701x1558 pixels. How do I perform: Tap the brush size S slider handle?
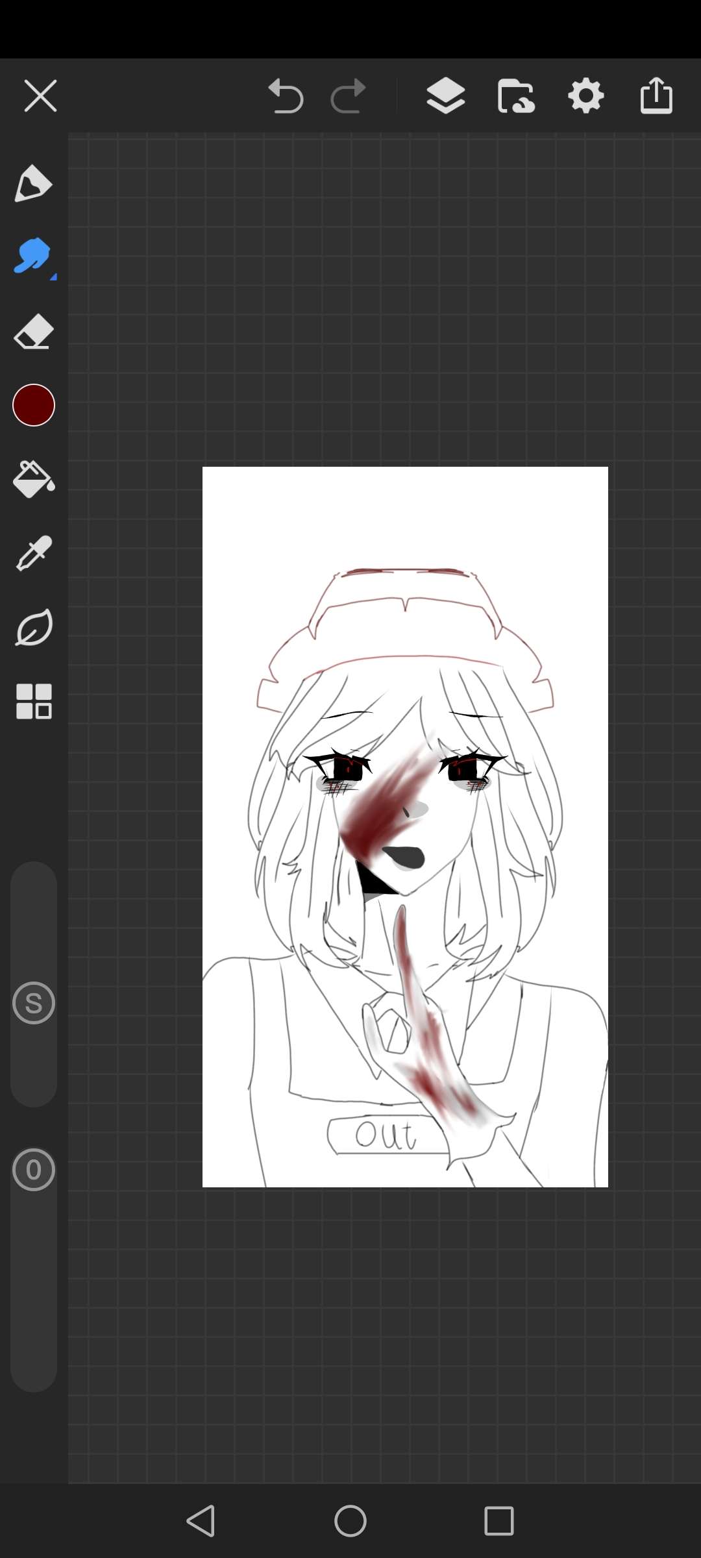pos(33,1003)
